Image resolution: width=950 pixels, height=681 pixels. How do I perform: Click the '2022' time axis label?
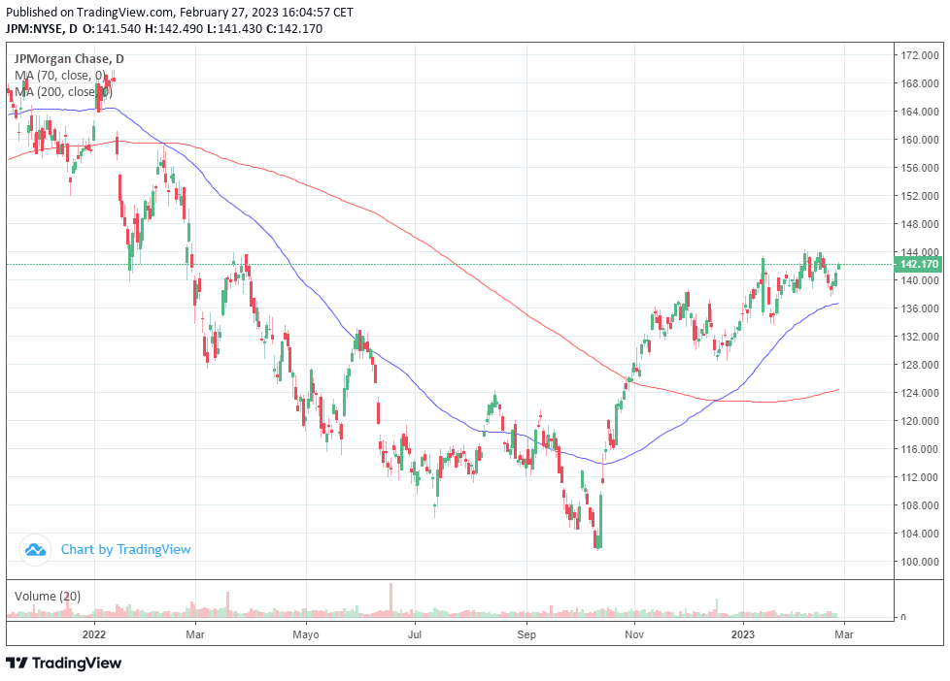(x=94, y=634)
